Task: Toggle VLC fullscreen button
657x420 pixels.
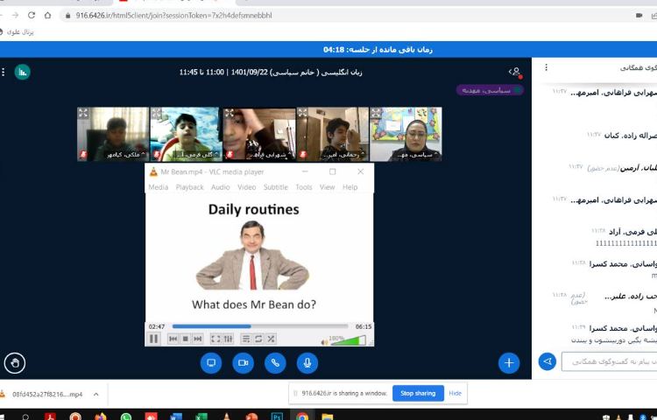Action: tap(215, 339)
